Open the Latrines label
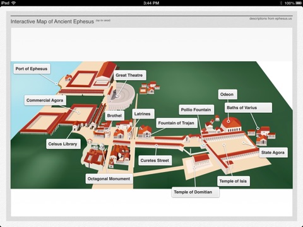The height and width of the screenshot is (227, 303). click(143, 113)
